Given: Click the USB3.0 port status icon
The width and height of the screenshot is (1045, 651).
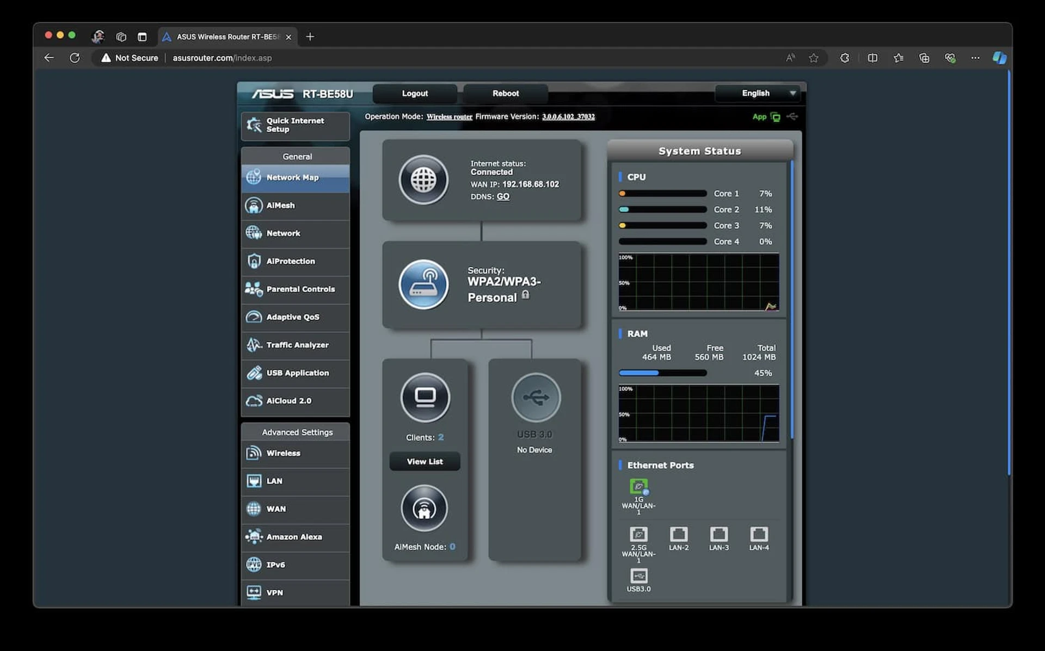Looking at the screenshot, I should (638, 576).
